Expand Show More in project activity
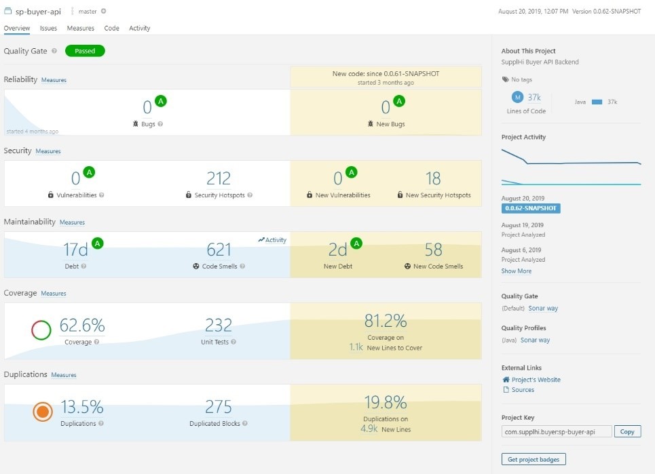 516,271
